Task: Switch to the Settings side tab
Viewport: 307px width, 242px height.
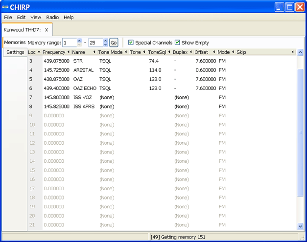Action: [15, 52]
